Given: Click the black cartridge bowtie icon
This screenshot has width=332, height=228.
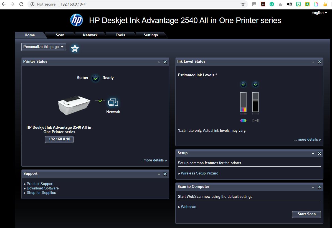Looking at the screenshot, I should [255, 121].
